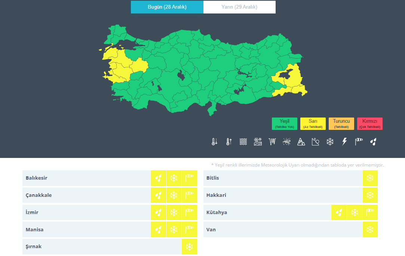Click Çanakkale row windsock icon

pyautogui.click(x=189, y=195)
